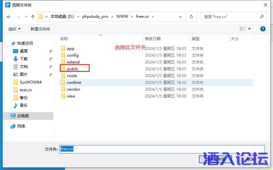Select the public folder
The width and height of the screenshot is (273, 170).
point(72,69)
